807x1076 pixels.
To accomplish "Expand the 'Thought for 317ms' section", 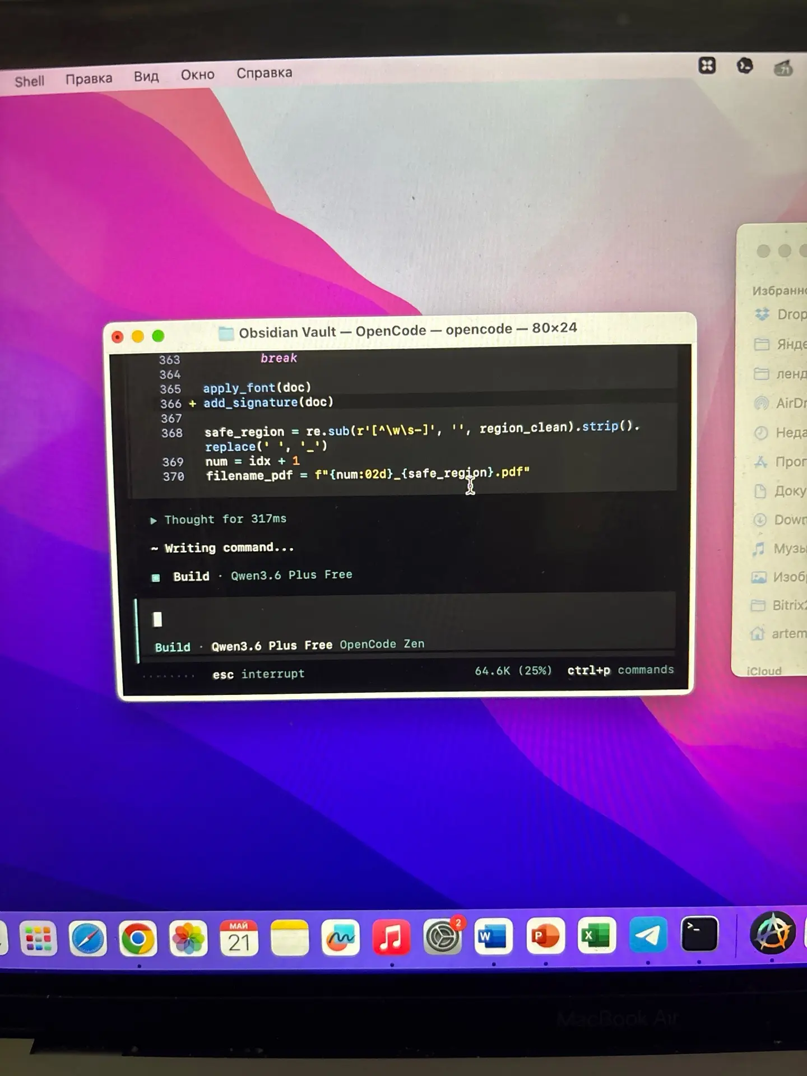I will click(x=219, y=520).
